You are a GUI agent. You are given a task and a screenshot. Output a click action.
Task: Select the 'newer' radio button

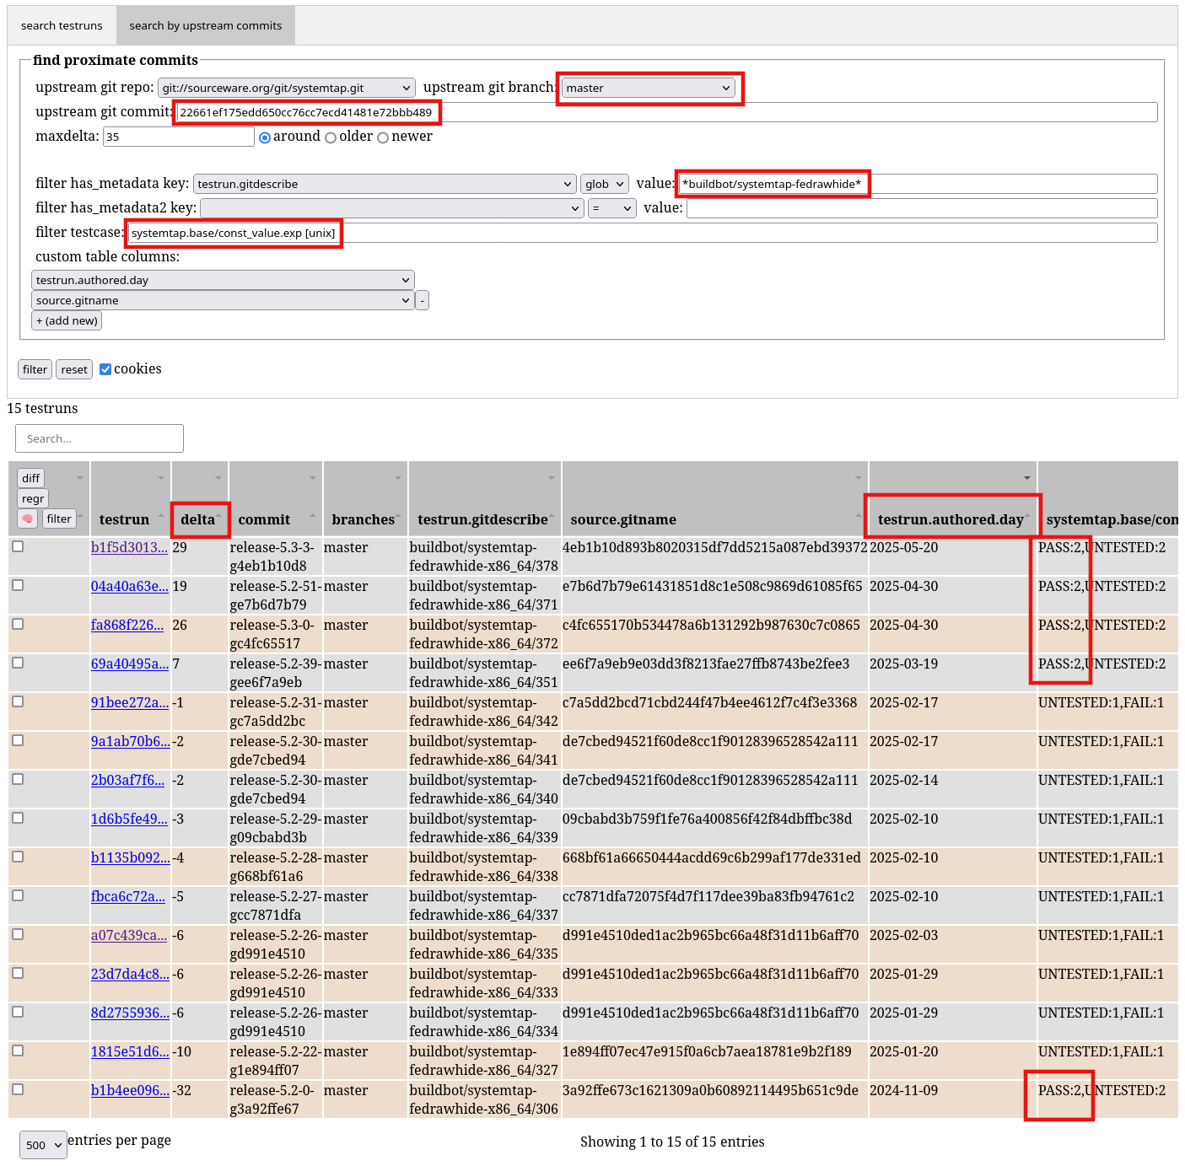[x=383, y=137]
